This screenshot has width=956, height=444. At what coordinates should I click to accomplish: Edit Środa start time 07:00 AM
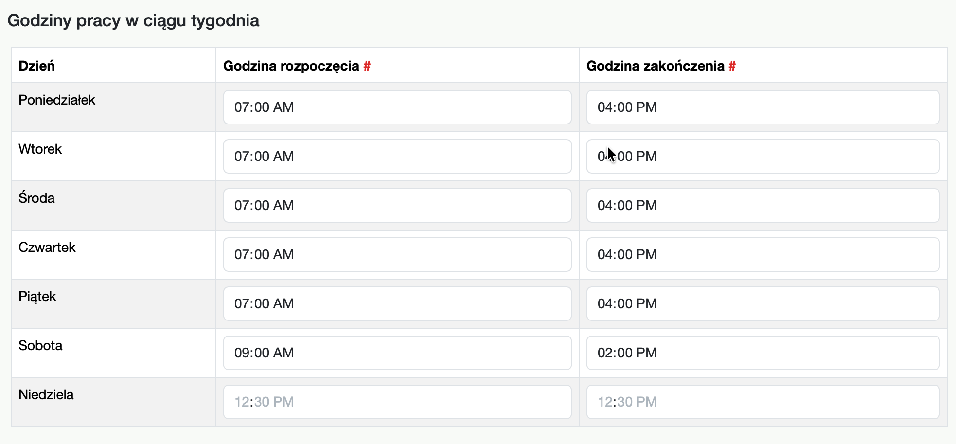[397, 205]
